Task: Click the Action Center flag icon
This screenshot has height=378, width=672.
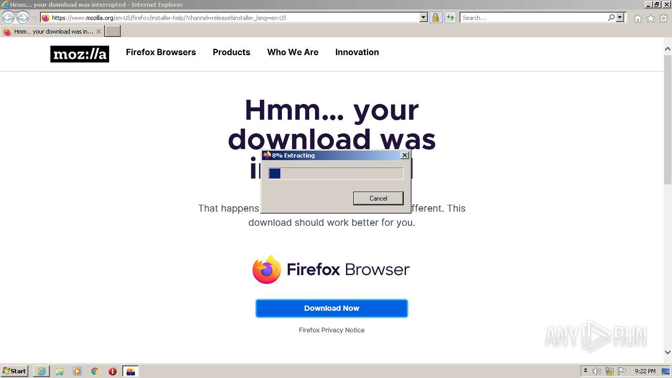Action: click(x=622, y=371)
